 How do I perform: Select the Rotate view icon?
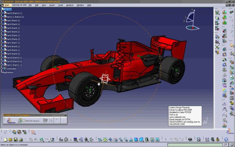point(116,139)
